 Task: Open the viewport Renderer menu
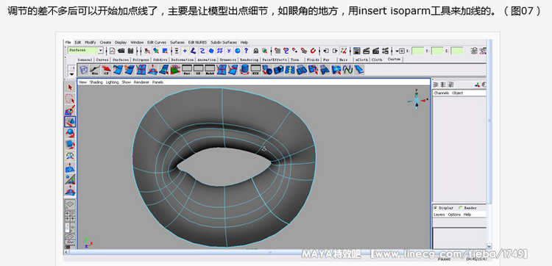[x=141, y=82]
